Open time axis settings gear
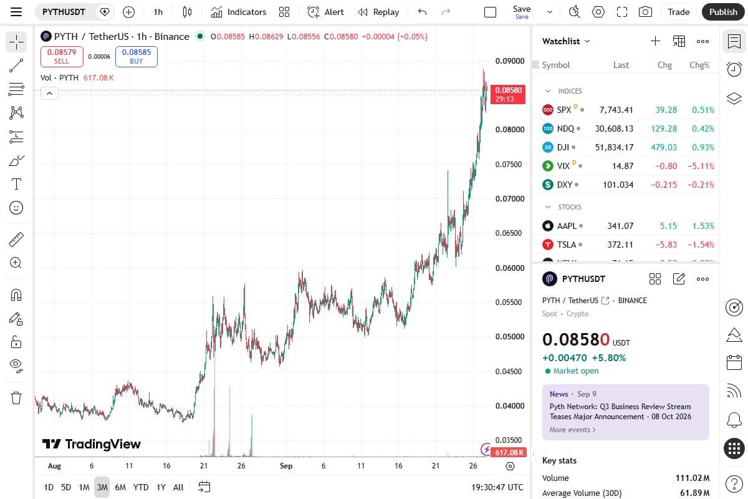Screen dimensions: 748x499 click(511, 466)
